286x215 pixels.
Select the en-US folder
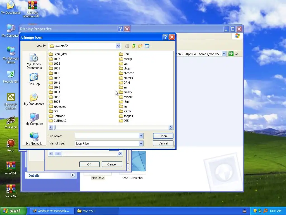(125, 92)
